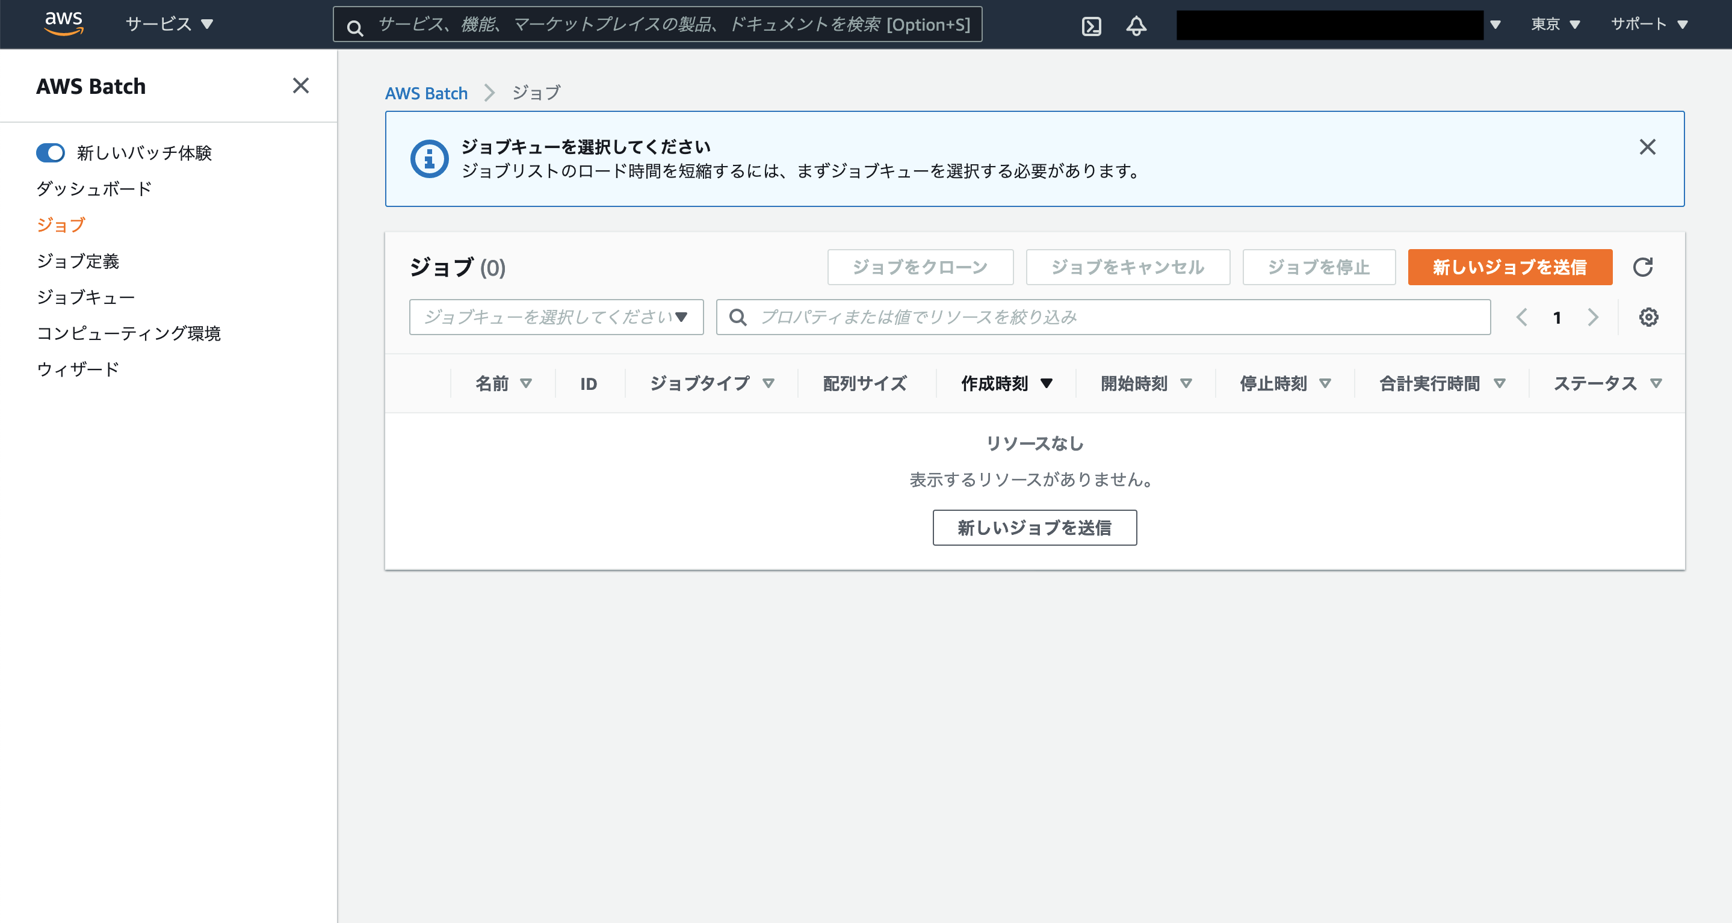Go to previous page of jobs
The image size is (1732, 923).
[1521, 316]
